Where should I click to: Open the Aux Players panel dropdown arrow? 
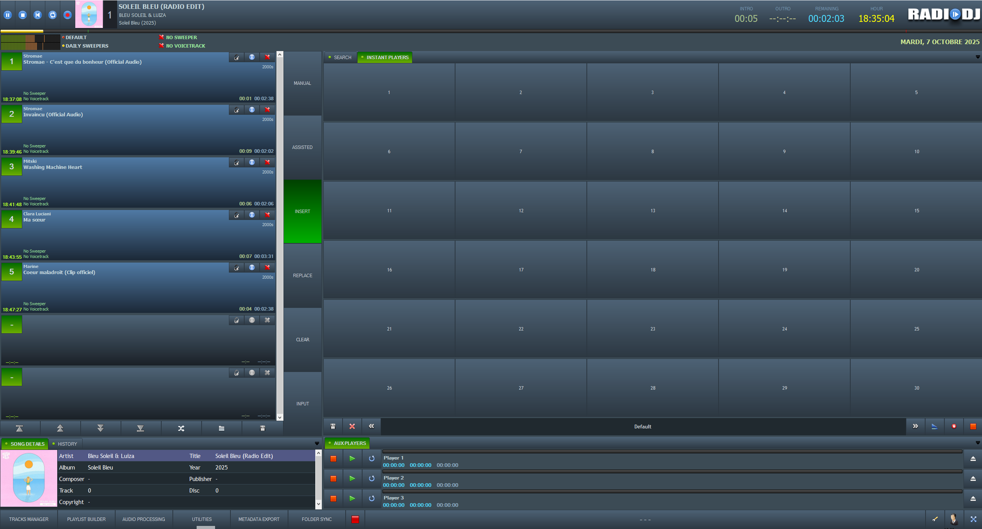coord(977,443)
